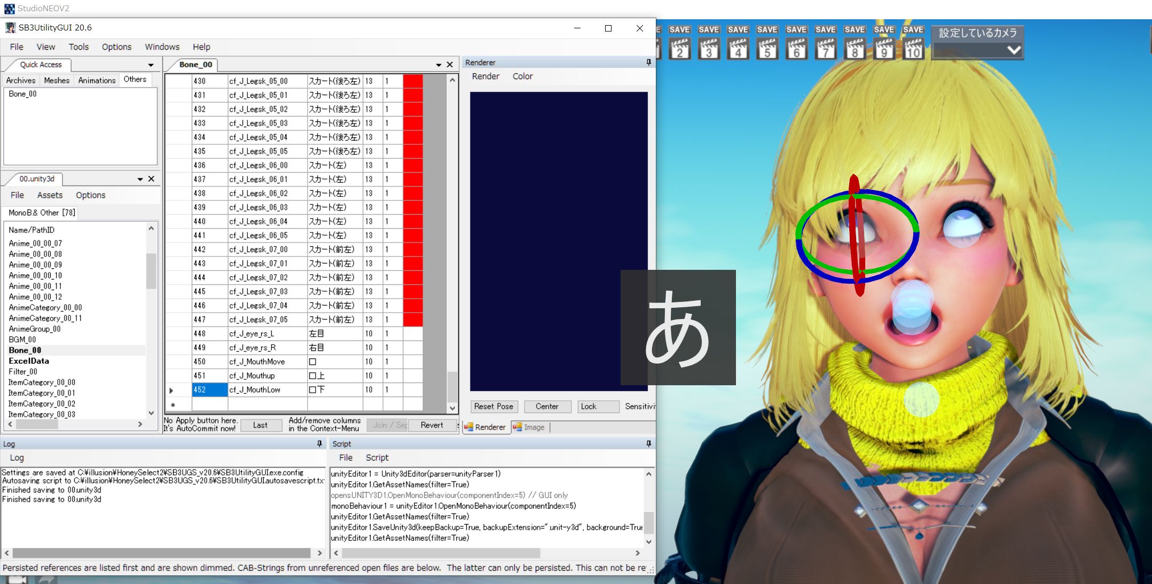
Task: Select the cell 452 in the table
Action: [x=210, y=390]
